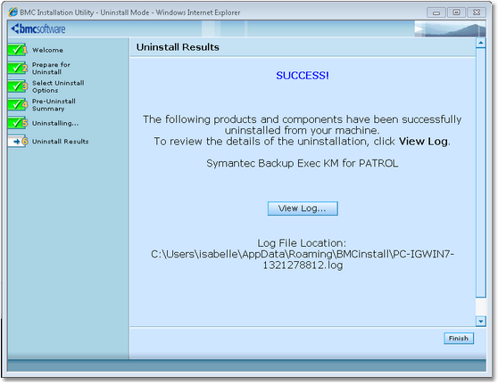Select the Select Uninstall Options step
The height and width of the screenshot is (384, 498).
[x=58, y=86]
